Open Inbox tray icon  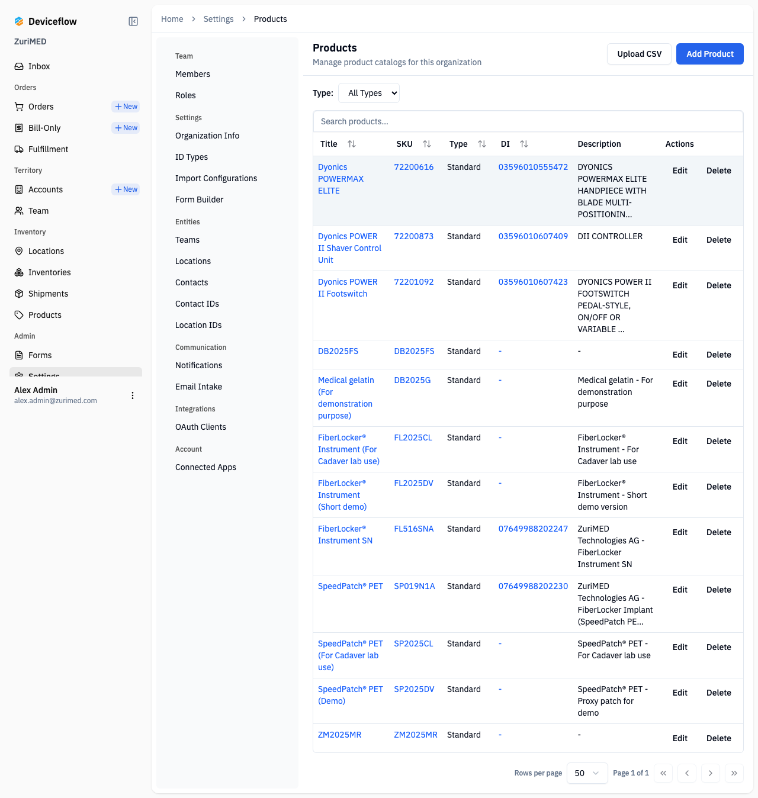19,66
